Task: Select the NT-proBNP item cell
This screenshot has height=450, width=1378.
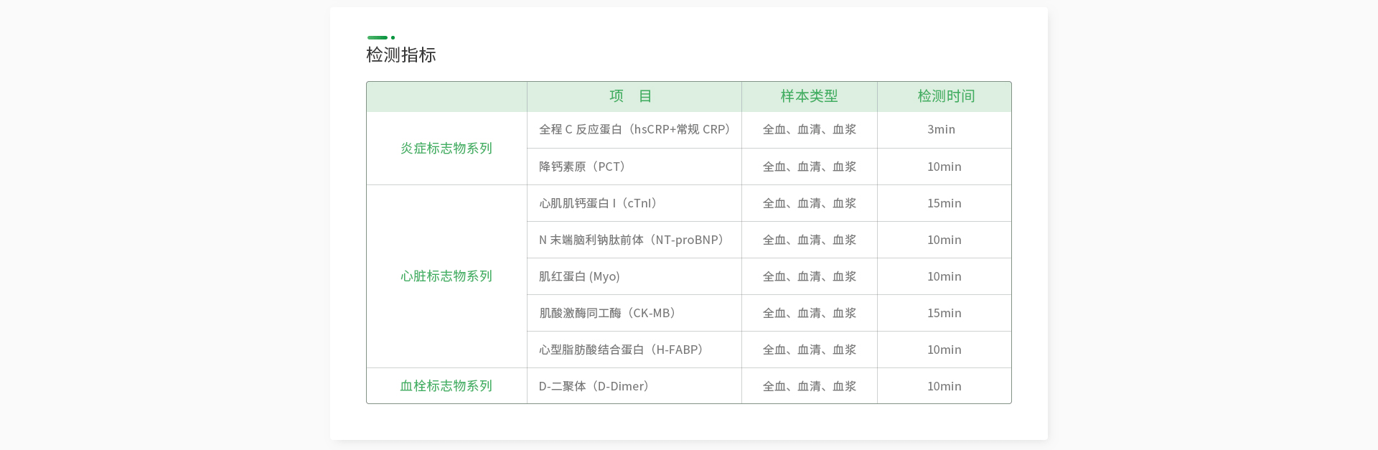Action: tap(632, 240)
